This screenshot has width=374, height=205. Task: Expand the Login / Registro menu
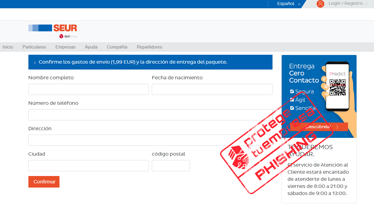[x=348, y=4]
